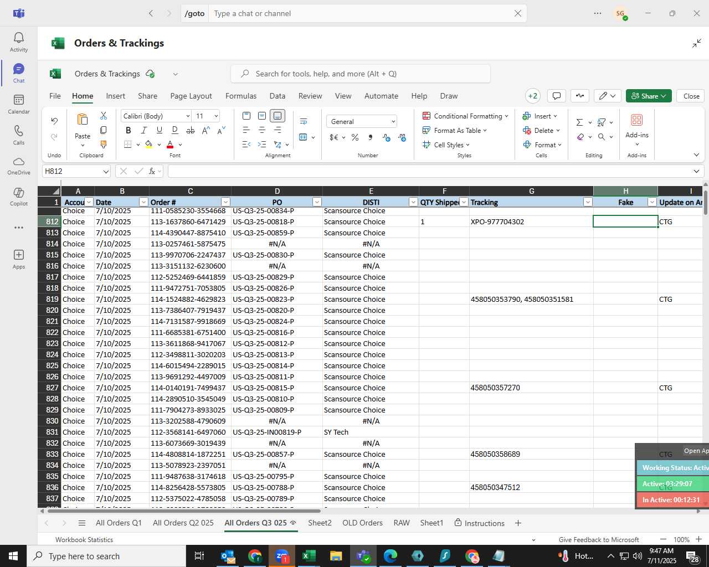Screen dimensions: 709x567
Task: Click the Increase Font Size icon
Action: point(206,130)
